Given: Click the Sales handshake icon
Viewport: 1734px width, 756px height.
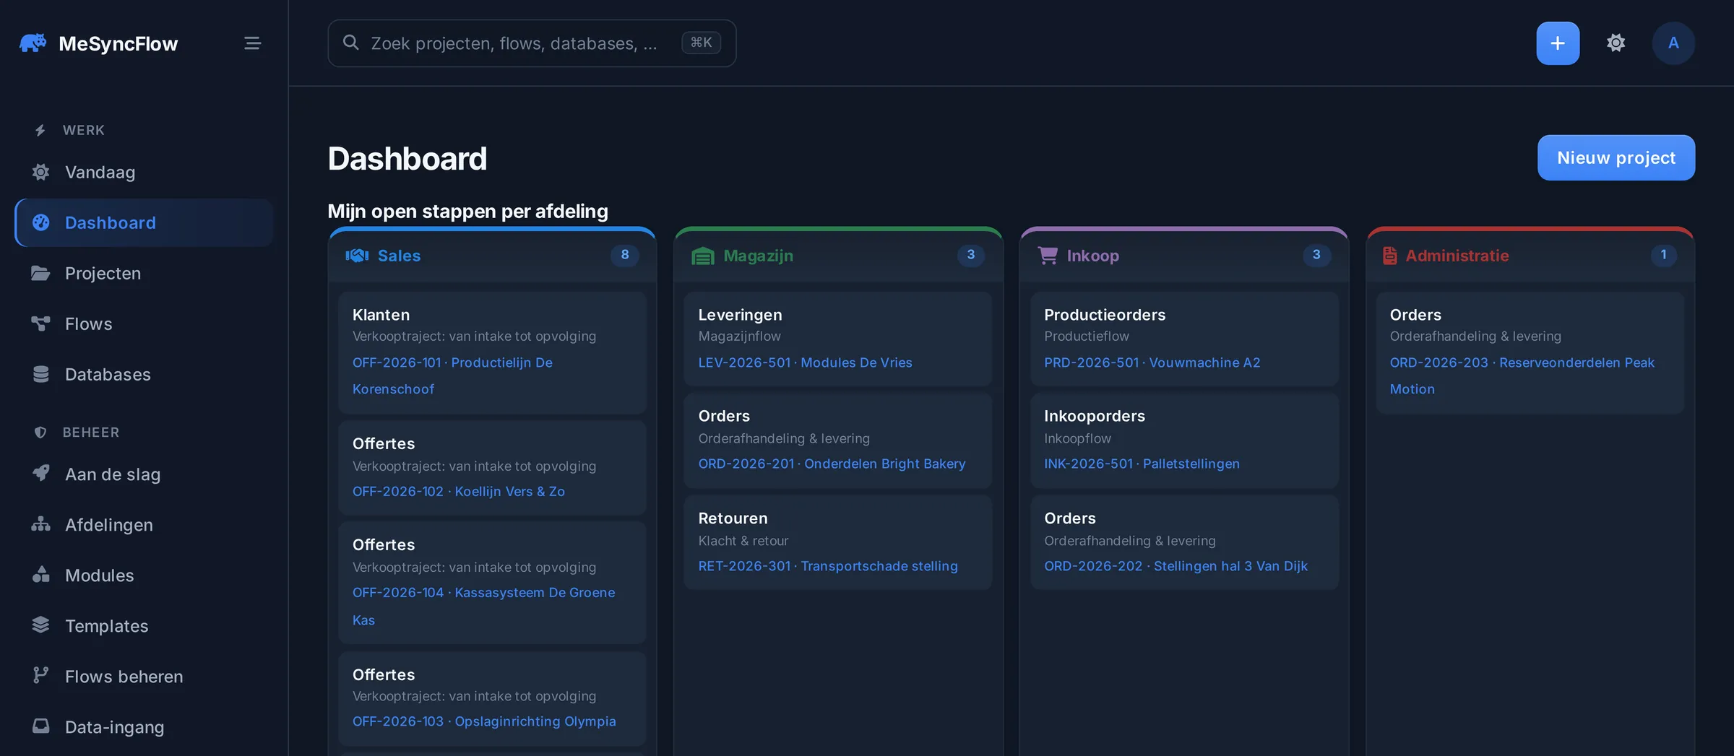Looking at the screenshot, I should click(x=357, y=256).
